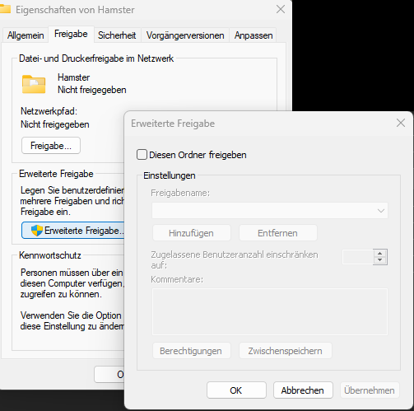Go to the Anpassen tab
The height and width of the screenshot is (411, 414).
coord(254,35)
